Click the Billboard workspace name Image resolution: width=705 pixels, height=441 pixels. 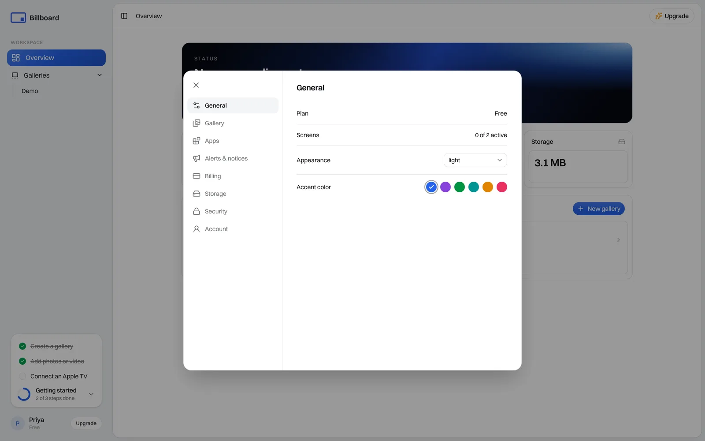pos(44,18)
